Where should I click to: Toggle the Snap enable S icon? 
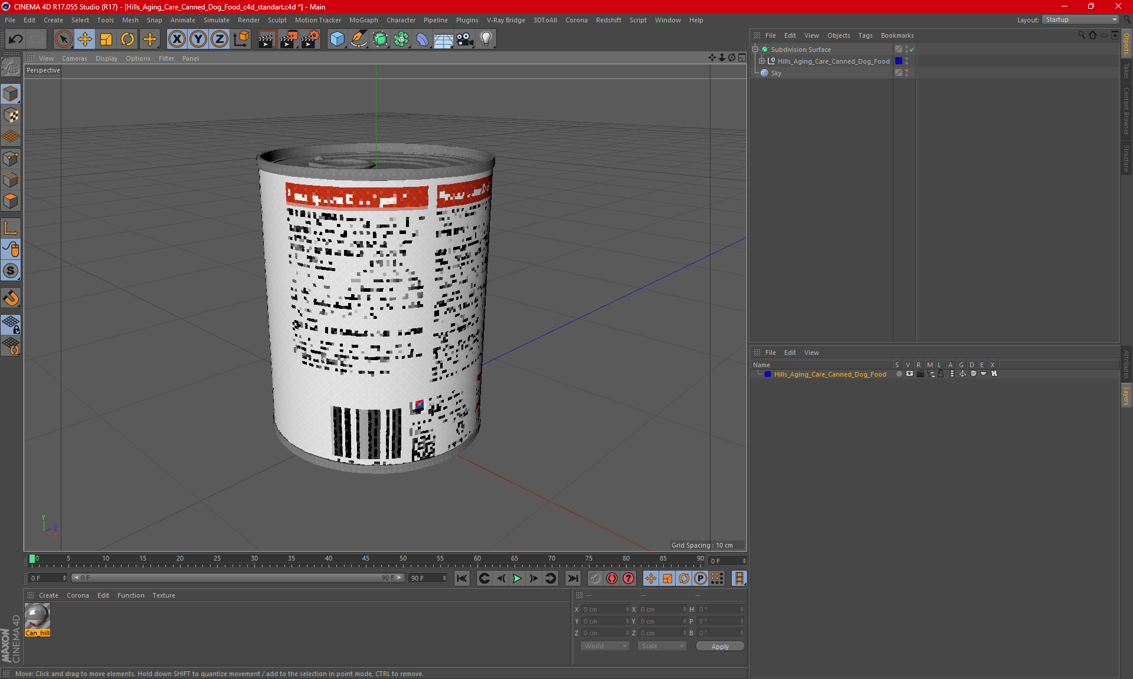[11, 271]
